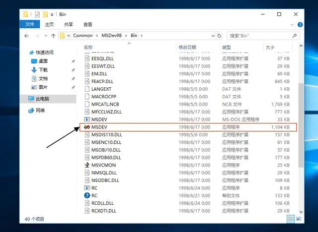Click the search magnifier icon
This screenshot has height=232, width=318.
pos(295,36)
